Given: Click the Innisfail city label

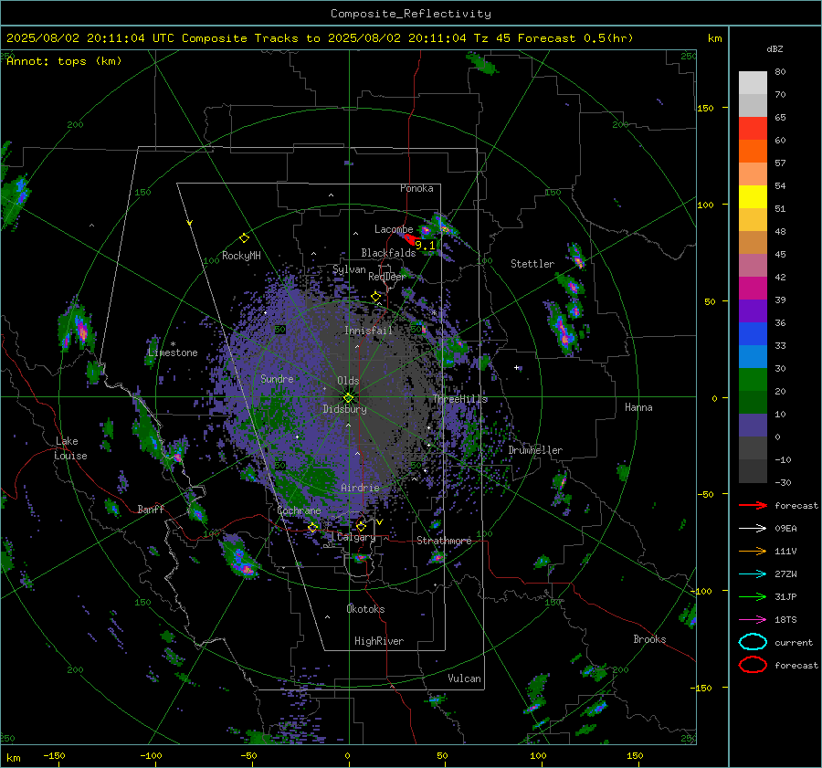Looking at the screenshot, I should coord(368,331).
